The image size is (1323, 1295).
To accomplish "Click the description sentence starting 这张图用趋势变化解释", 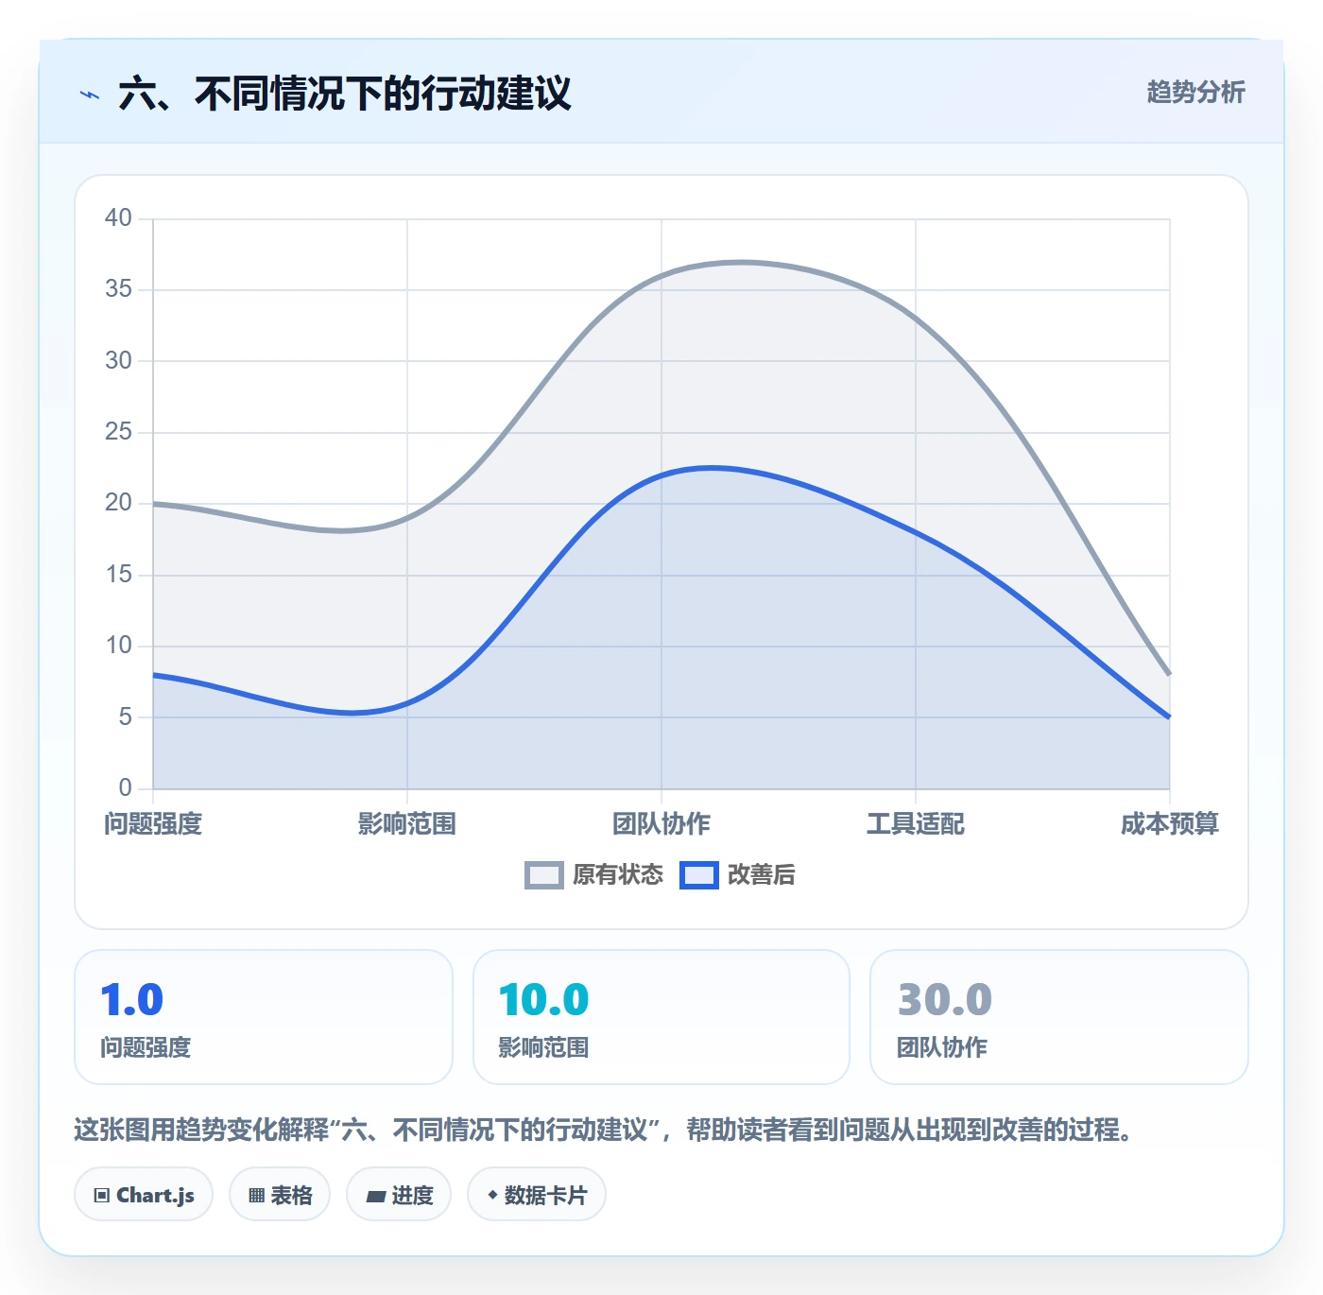I will (604, 1130).
